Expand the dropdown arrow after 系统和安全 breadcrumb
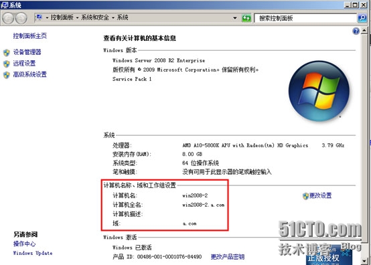Image resolution: width=371 pixels, height=265 pixels. (113, 17)
